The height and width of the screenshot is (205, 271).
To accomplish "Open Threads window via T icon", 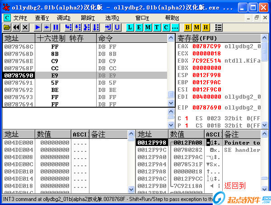I will click(x=157, y=27).
